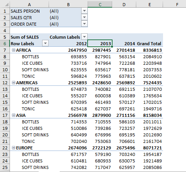186x172 pixels.
Task: Click the 2013 column label cell
Action: click(100, 44)
